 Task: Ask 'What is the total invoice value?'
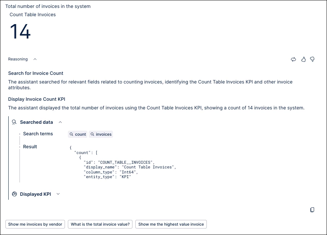(x=100, y=224)
